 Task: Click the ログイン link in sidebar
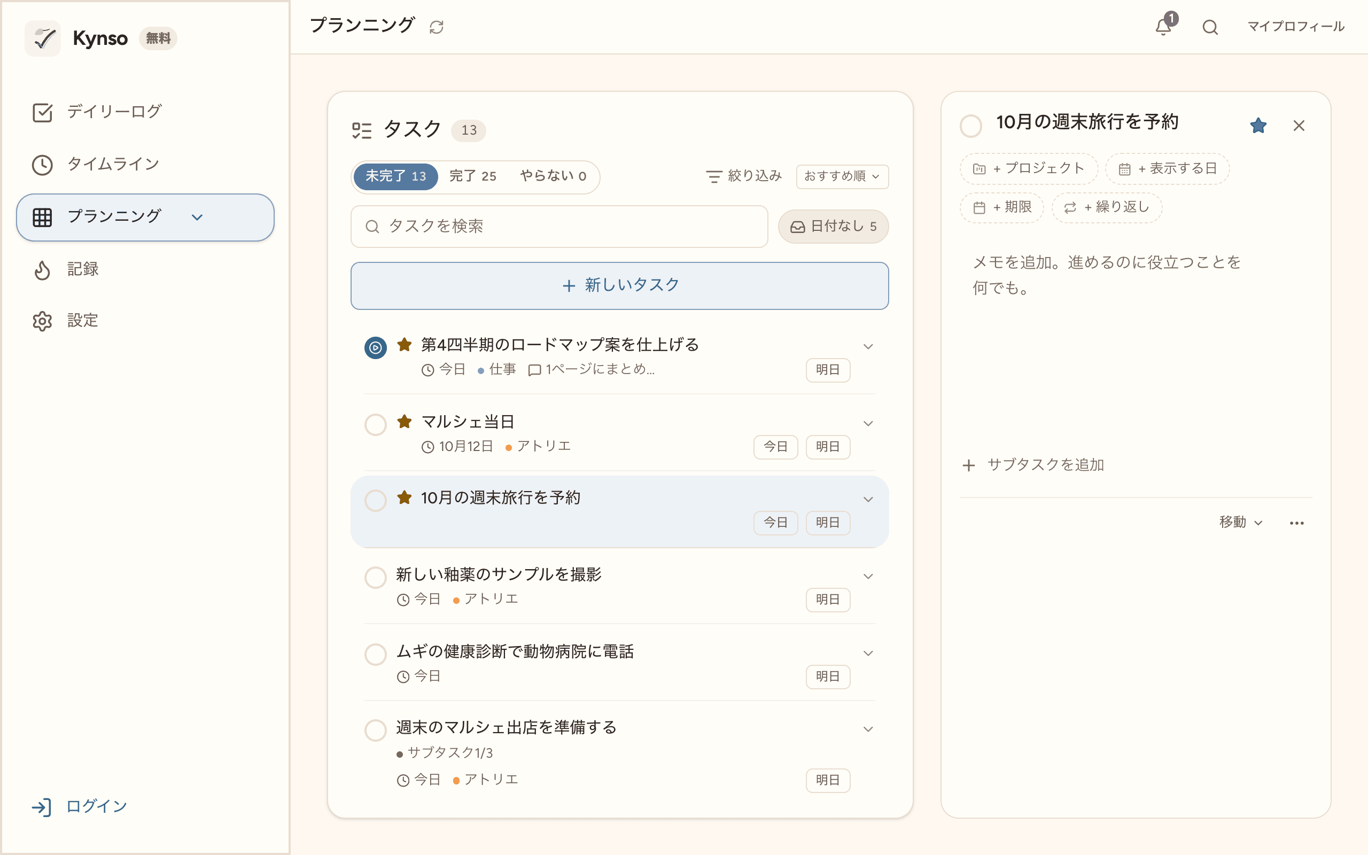(80, 807)
